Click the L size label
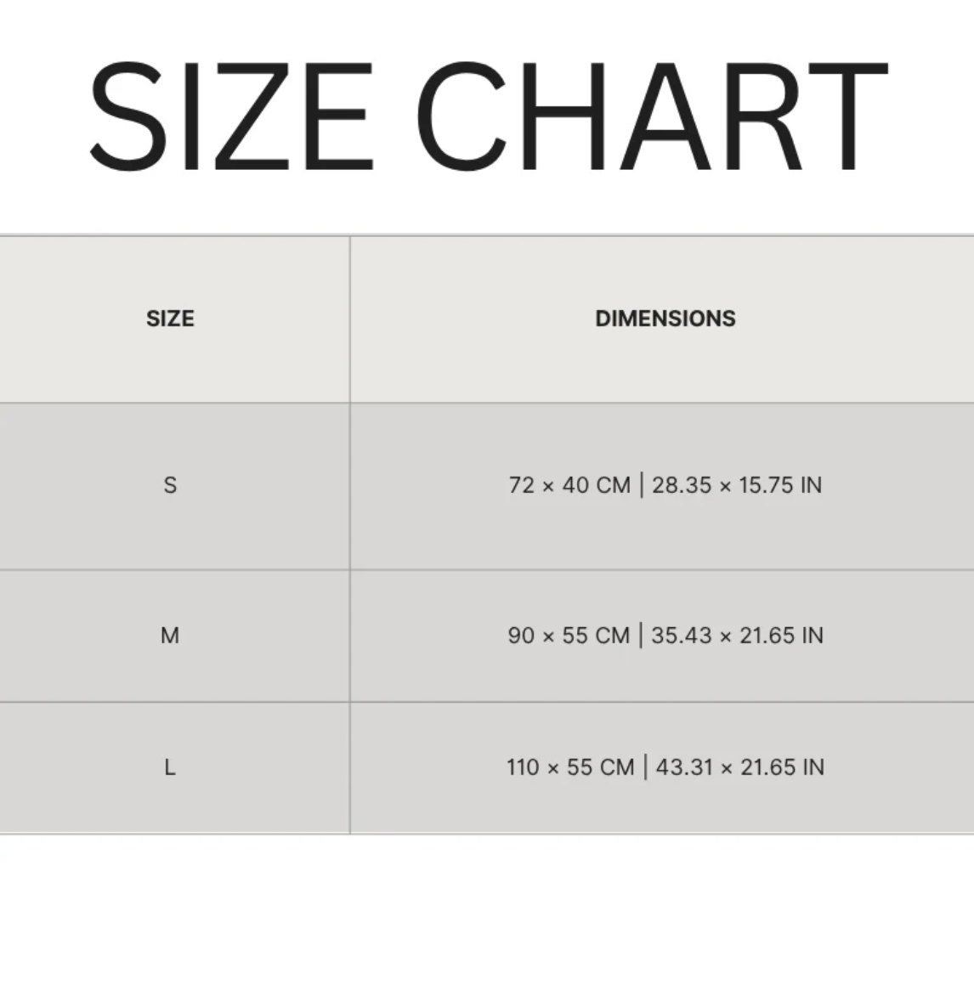This screenshot has width=974, height=984. pyautogui.click(x=170, y=767)
